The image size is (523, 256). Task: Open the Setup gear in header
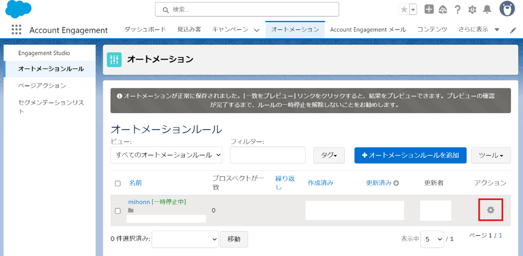472,9
